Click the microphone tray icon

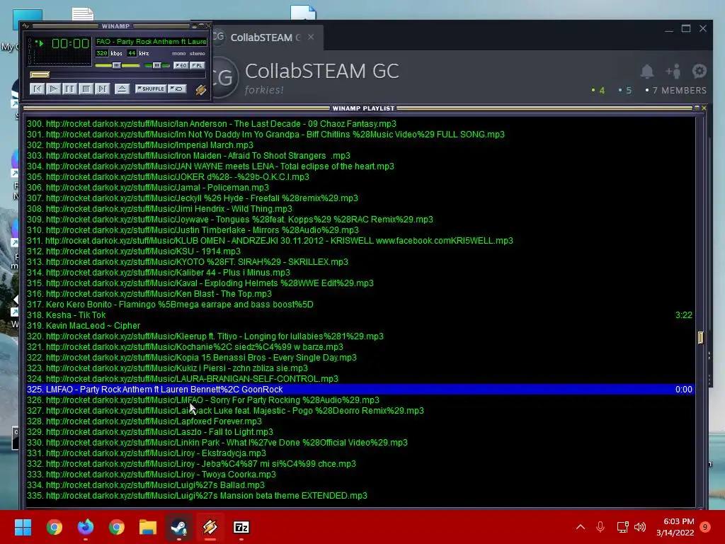pyautogui.click(x=600, y=527)
